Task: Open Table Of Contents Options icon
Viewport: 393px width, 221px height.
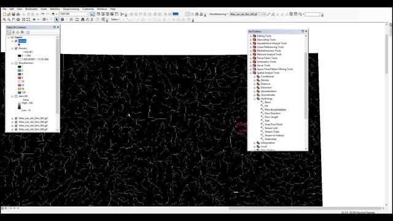Action: 28,33
